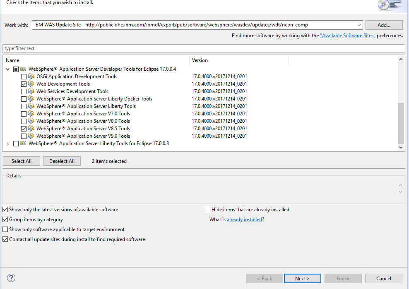The height and width of the screenshot is (289, 409).
Task: Enable Hide items that are already installed
Action: click(x=208, y=210)
